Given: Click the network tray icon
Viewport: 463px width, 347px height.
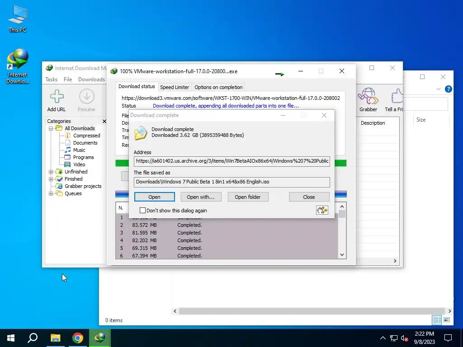Looking at the screenshot, I should [394, 338].
